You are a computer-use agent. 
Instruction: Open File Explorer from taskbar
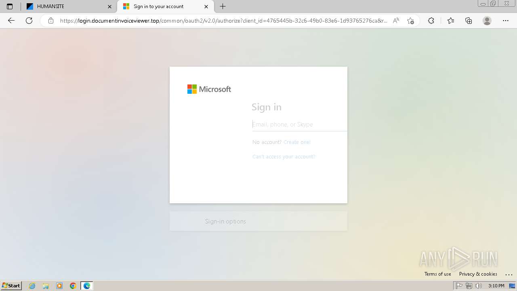(46, 286)
